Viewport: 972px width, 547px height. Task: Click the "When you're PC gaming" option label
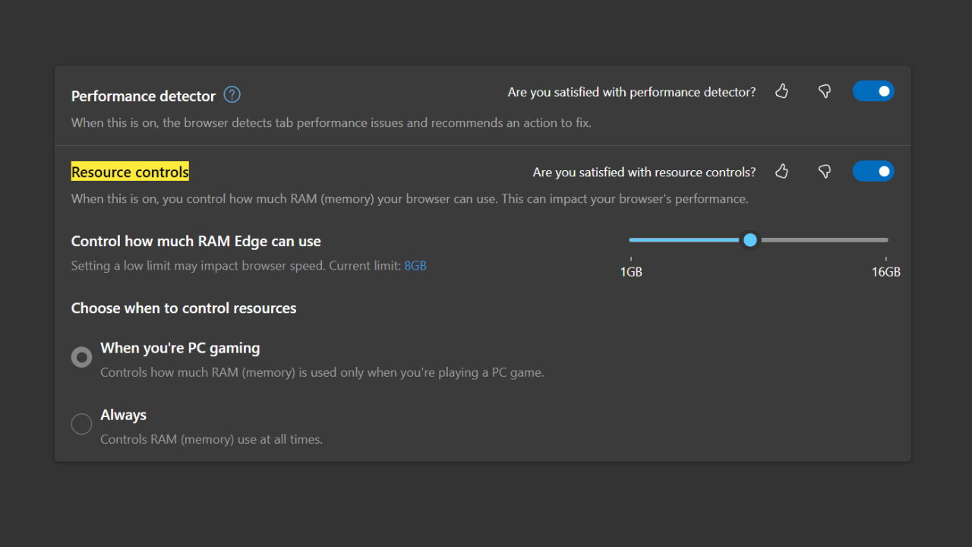point(180,347)
